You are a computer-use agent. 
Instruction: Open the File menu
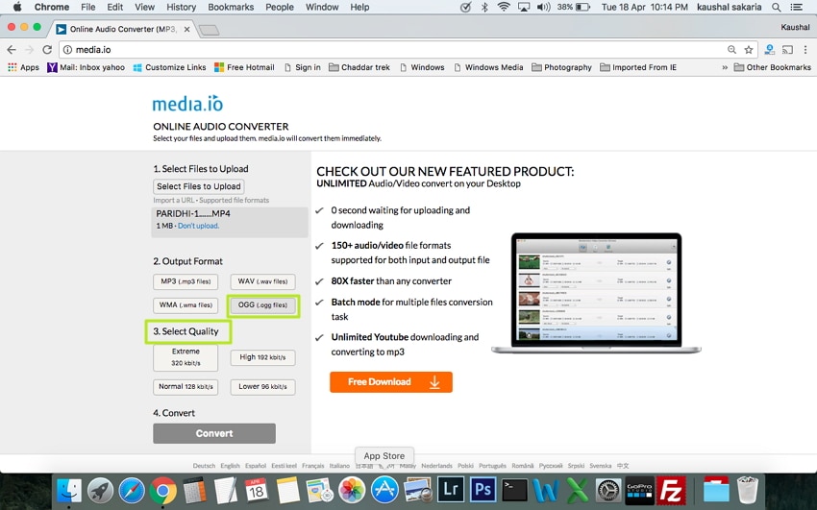coord(88,7)
